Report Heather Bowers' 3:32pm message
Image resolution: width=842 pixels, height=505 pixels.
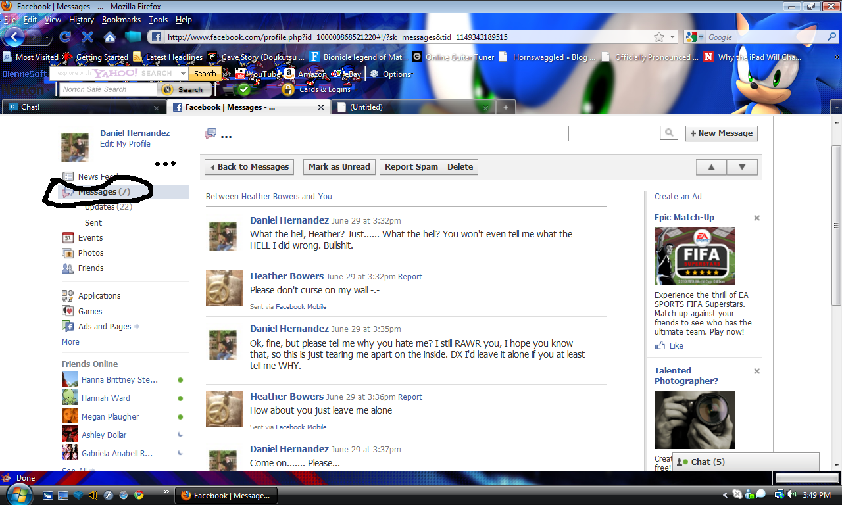(410, 277)
